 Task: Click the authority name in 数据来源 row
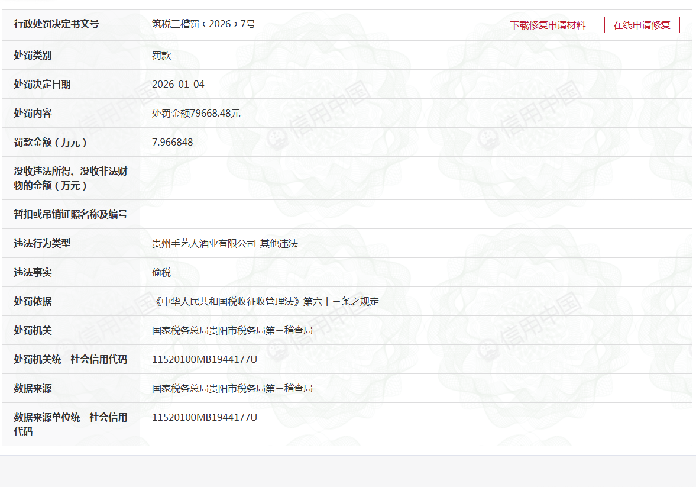pyautogui.click(x=232, y=388)
